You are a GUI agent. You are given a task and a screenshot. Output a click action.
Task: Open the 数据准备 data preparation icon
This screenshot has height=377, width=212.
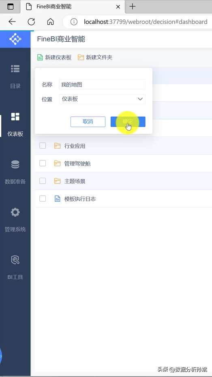tap(15, 164)
